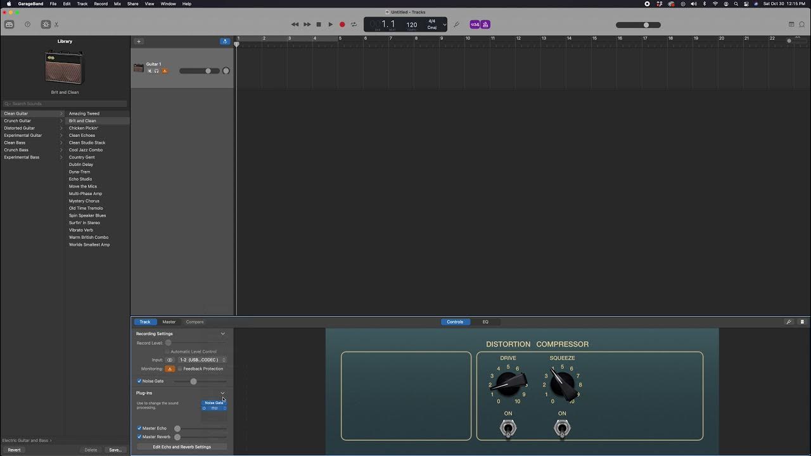Uncheck the Master Echo checkbox

[x=139, y=428]
